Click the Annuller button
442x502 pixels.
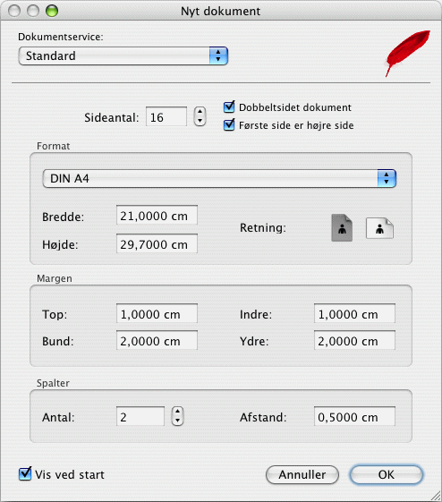tap(302, 475)
